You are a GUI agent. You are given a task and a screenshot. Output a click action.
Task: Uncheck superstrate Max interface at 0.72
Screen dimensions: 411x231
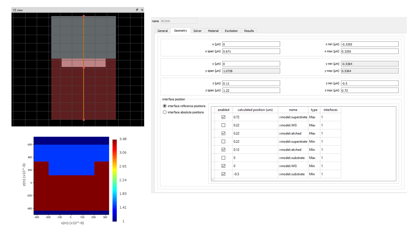[223, 117]
